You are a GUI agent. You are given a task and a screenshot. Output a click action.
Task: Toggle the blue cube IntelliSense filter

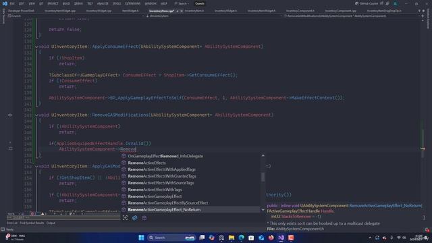pyautogui.click(x=135, y=217)
